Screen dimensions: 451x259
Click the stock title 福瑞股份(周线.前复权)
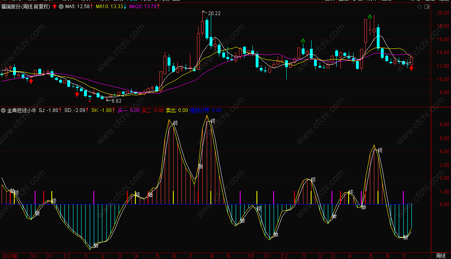(x=26, y=7)
